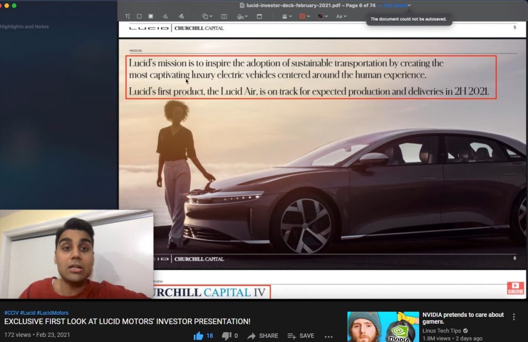Click the MISSION label on the slide

pyautogui.click(x=136, y=51)
